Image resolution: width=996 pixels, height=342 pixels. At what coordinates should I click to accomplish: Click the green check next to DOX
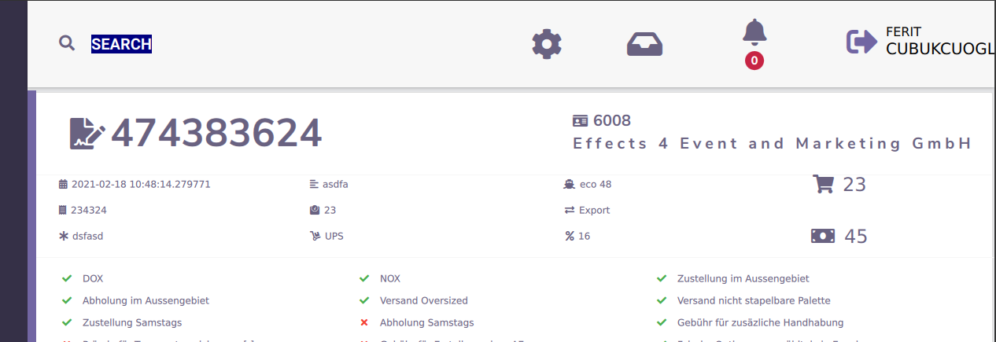(67, 278)
